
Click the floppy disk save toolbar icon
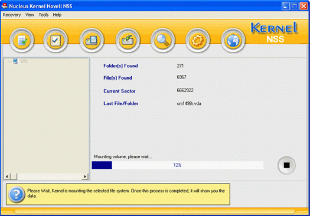[x=92, y=41]
